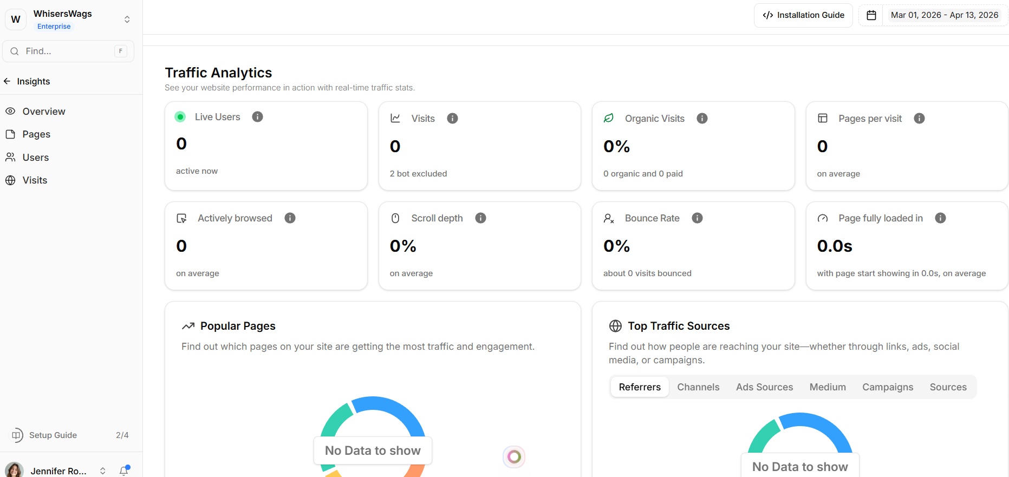This screenshot has width=1009, height=477.
Task: Click the info icon next to Bounce Rate
Action: pos(697,218)
